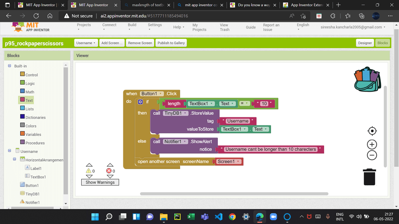
Task: Collapse the Built-in tree section
Action: [10, 66]
